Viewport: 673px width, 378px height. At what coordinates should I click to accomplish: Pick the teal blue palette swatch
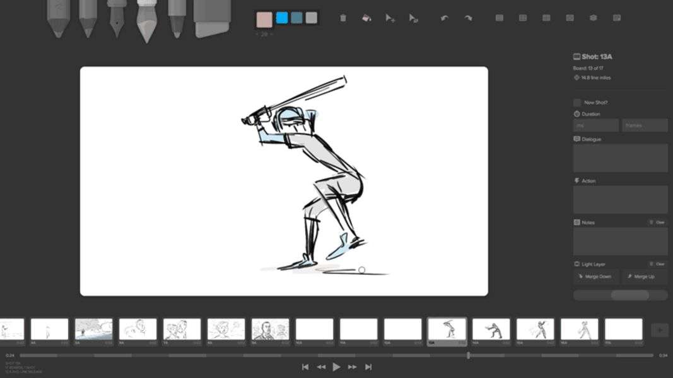pyautogui.click(x=296, y=18)
